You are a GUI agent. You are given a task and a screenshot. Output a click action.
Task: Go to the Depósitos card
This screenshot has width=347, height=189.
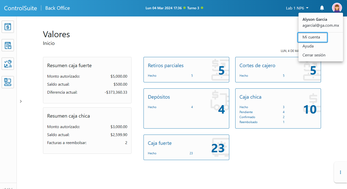click(x=159, y=97)
